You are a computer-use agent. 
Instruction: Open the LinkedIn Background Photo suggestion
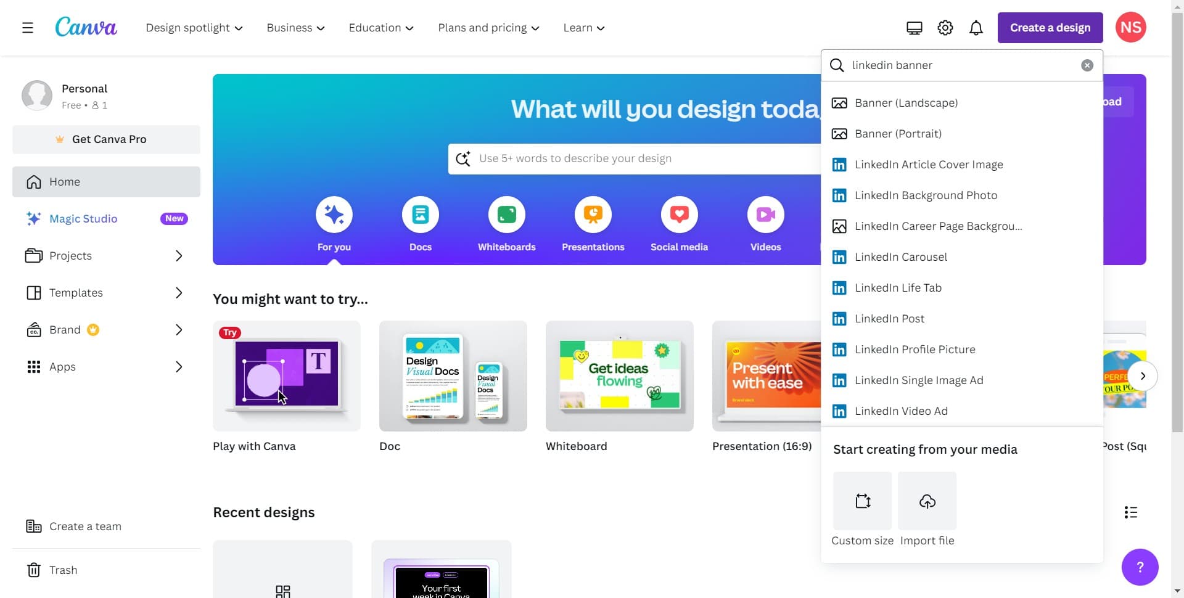click(x=926, y=195)
